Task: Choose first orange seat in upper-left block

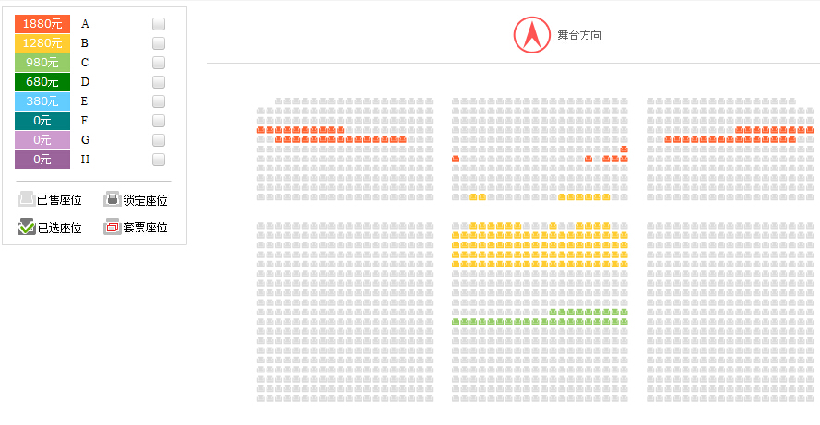Action: click(x=260, y=130)
